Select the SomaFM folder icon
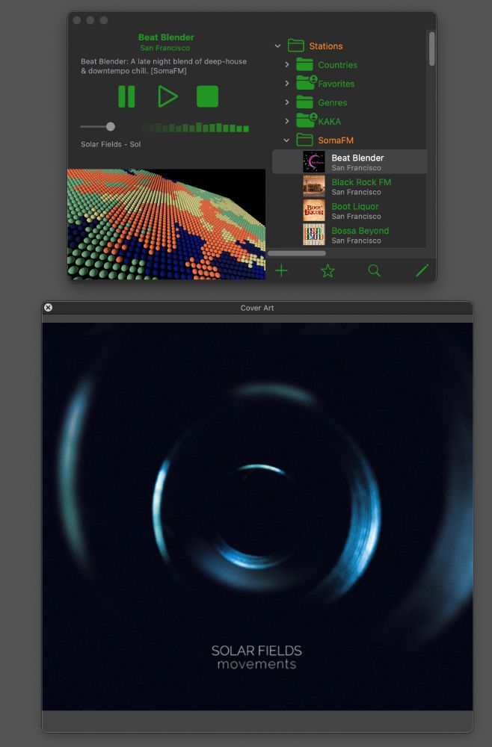The width and height of the screenshot is (492, 747). point(304,140)
